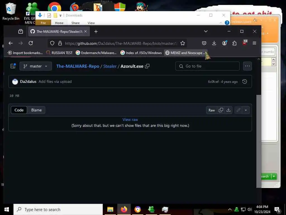
Task: Copy the Azorult.exe file path
Action: (x=147, y=66)
